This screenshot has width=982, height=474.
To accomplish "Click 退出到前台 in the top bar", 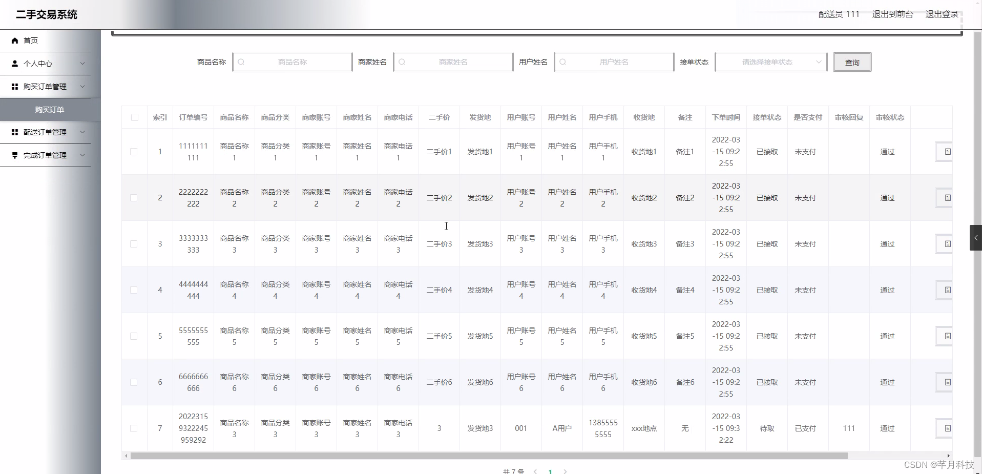I will coord(892,14).
